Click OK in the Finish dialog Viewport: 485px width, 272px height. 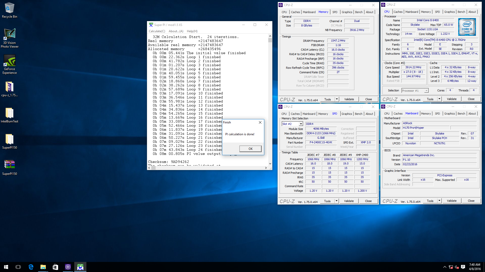click(250, 149)
